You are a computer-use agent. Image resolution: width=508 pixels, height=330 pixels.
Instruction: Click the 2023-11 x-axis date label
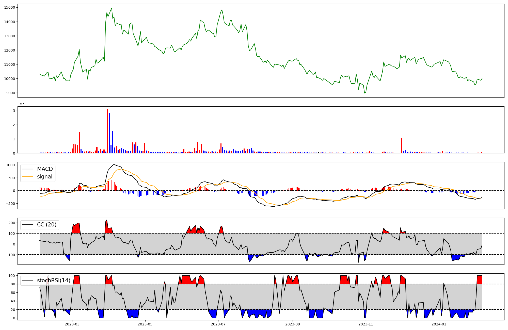coord(366,324)
